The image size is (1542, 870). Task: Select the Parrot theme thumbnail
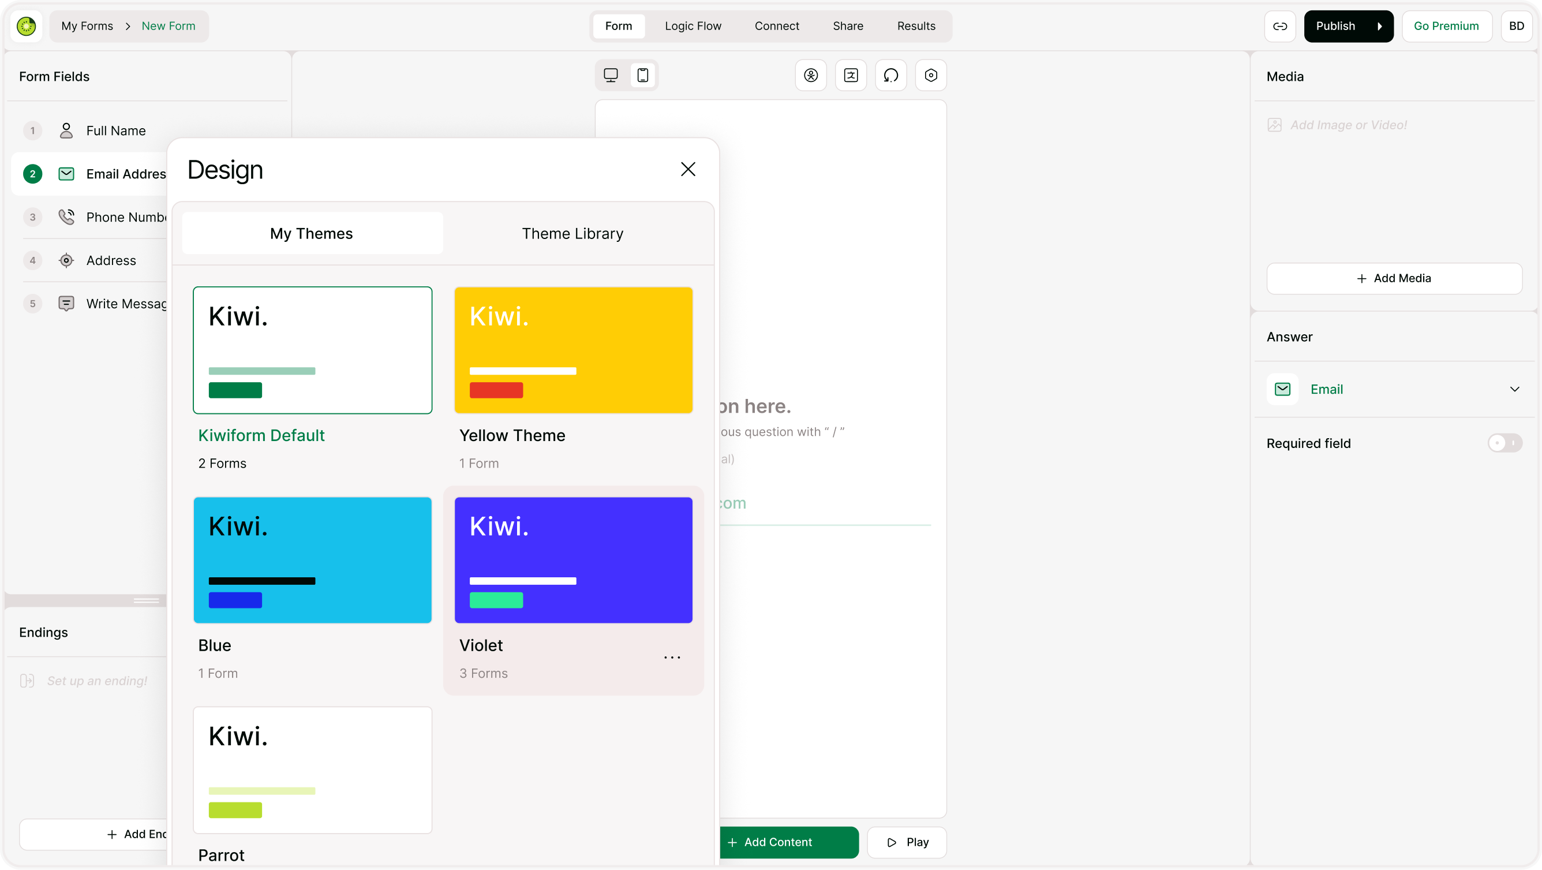coord(312,770)
